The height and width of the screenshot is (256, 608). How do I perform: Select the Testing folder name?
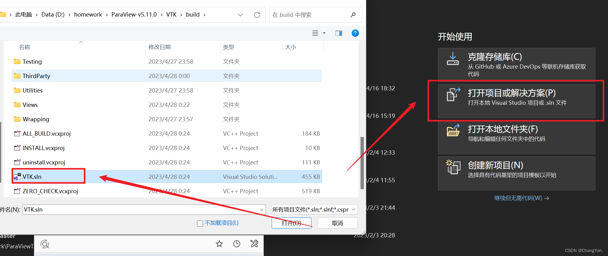32,62
